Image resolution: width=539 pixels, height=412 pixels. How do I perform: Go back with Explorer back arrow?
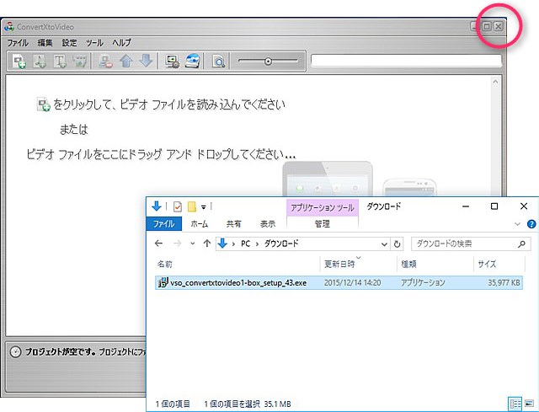pos(158,243)
